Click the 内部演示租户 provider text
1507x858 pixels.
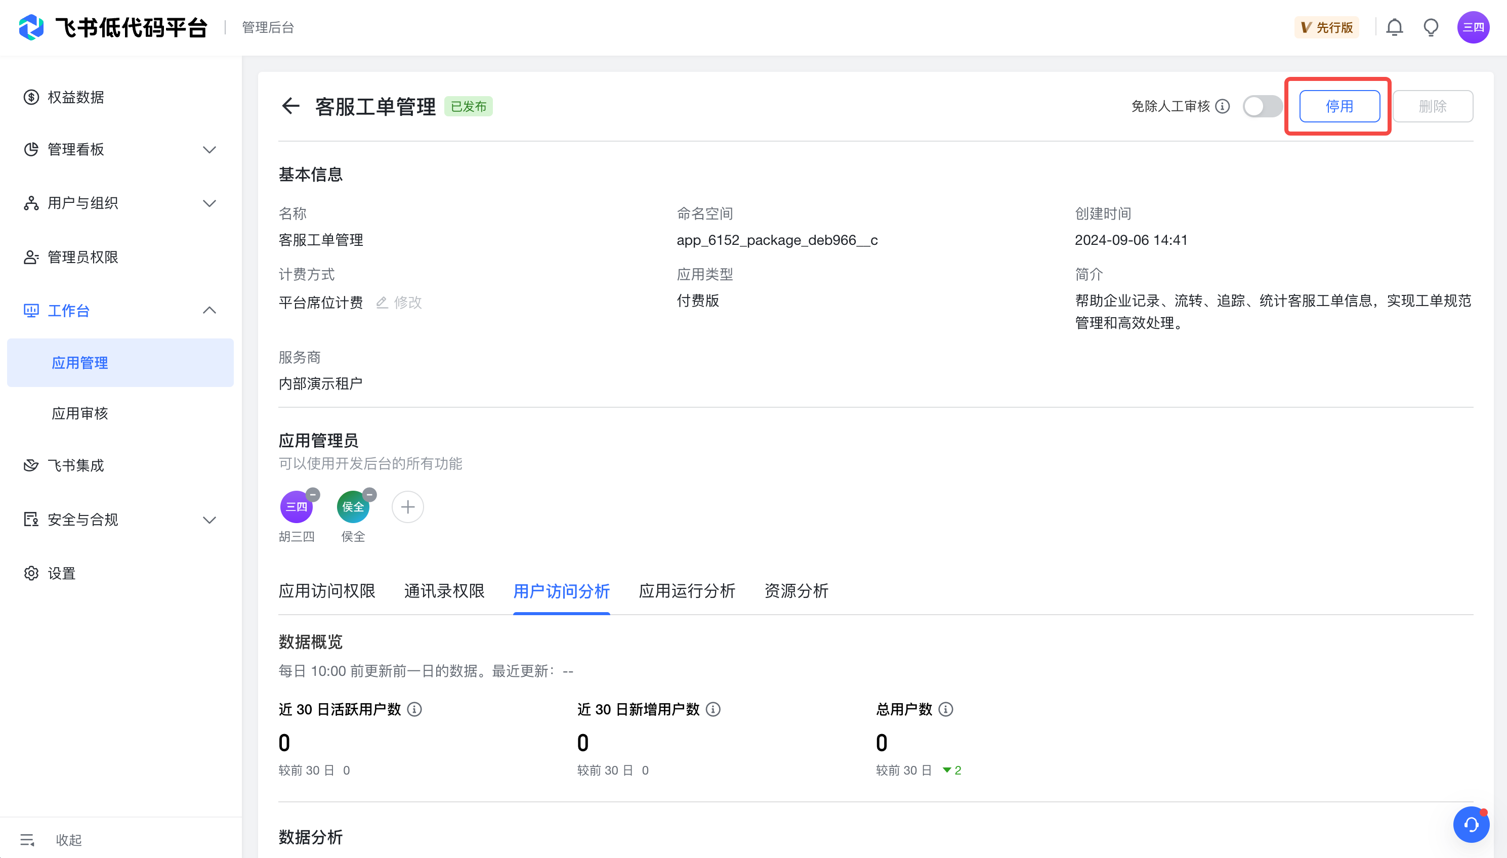[321, 383]
